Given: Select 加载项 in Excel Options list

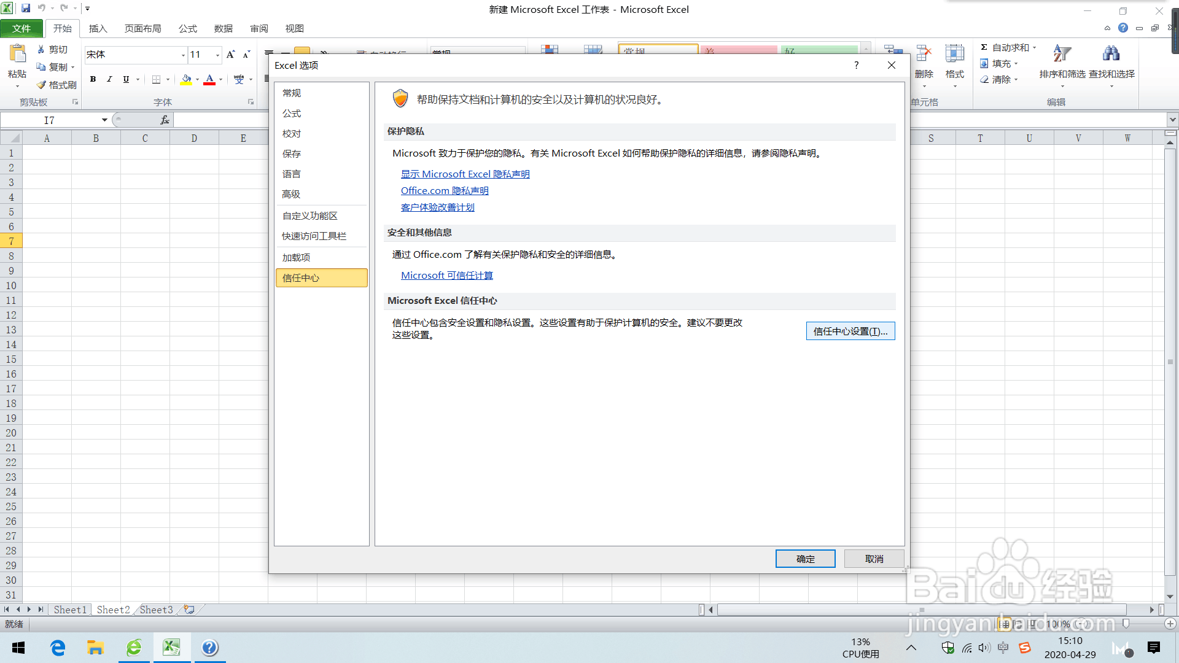Looking at the screenshot, I should pyautogui.click(x=322, y=258).
